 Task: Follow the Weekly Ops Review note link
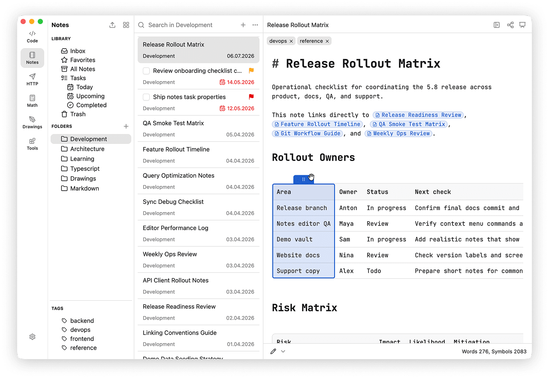pos(398,134)
